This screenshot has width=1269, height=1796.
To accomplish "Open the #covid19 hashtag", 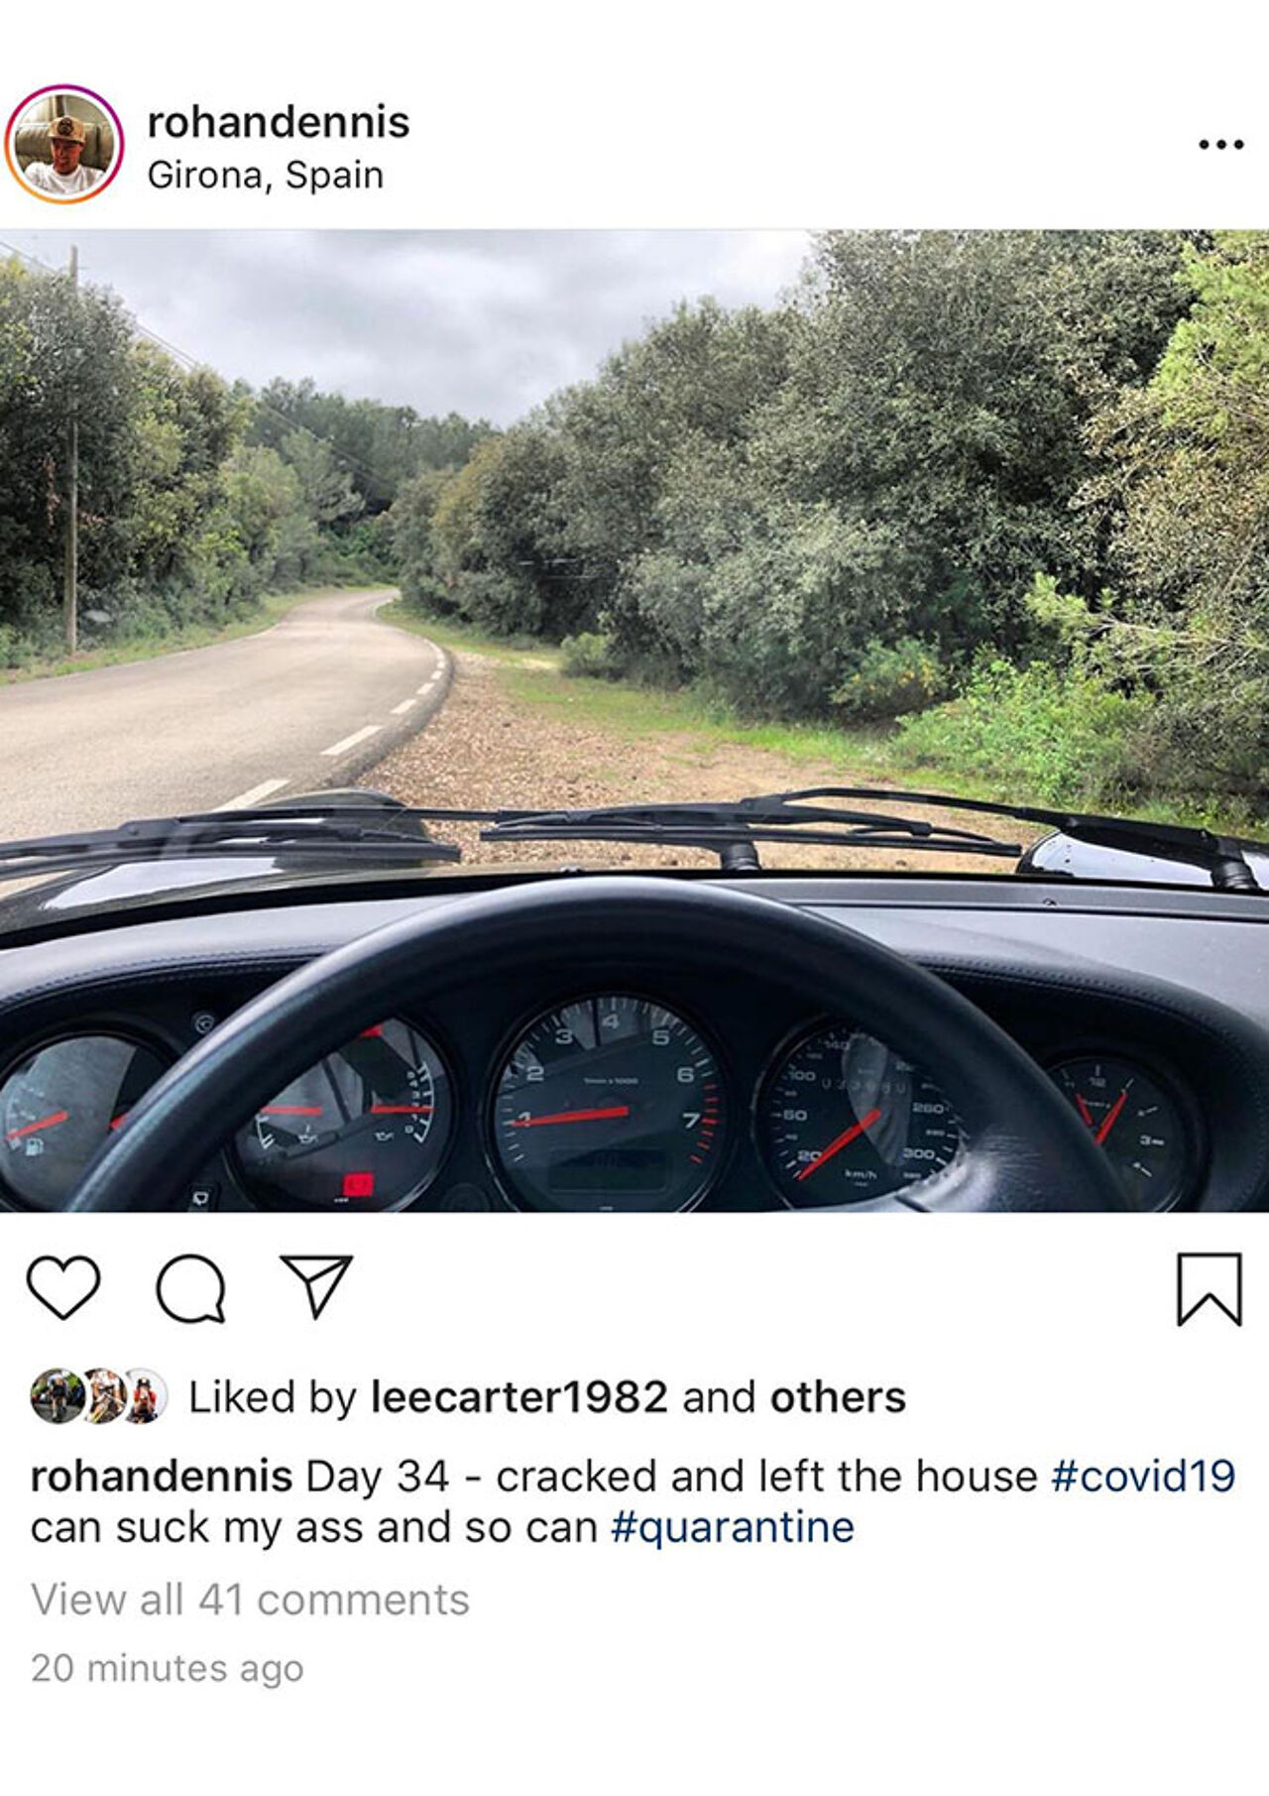I will coord(1143,1476).
